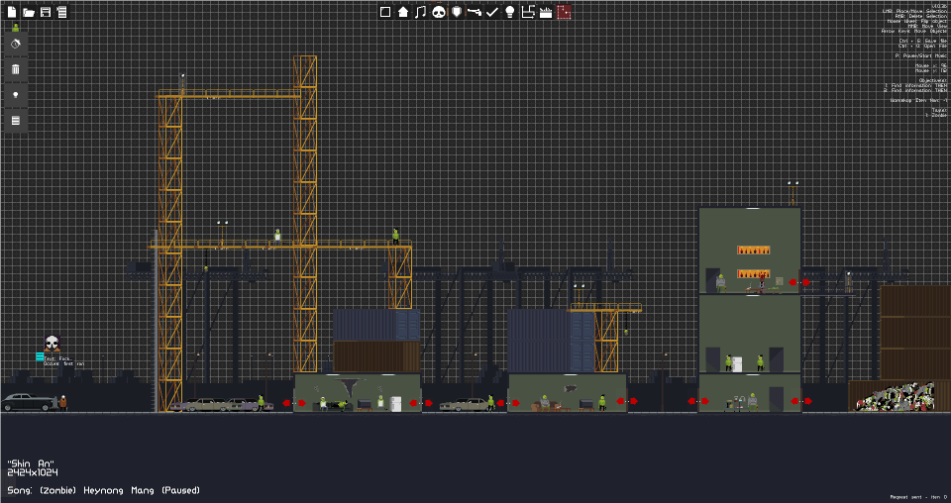Open the level properties list icon
This screenshot has width=951, height=503.
[x=61, y=12]
